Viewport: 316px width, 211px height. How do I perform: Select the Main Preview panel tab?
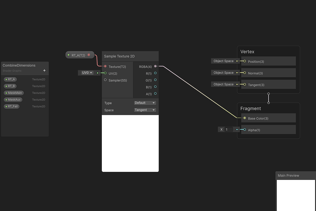288,175
